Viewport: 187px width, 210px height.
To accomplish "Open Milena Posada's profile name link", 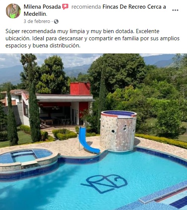I will pyautogui.click(x=42, y=7).
